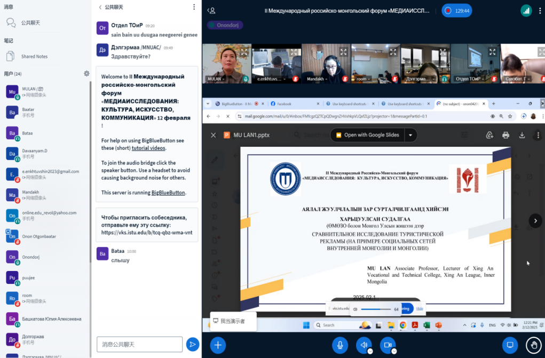This screenshot has height=358, width=545.
Task: Bookmark this page with star icon
Action: [510, 116]
